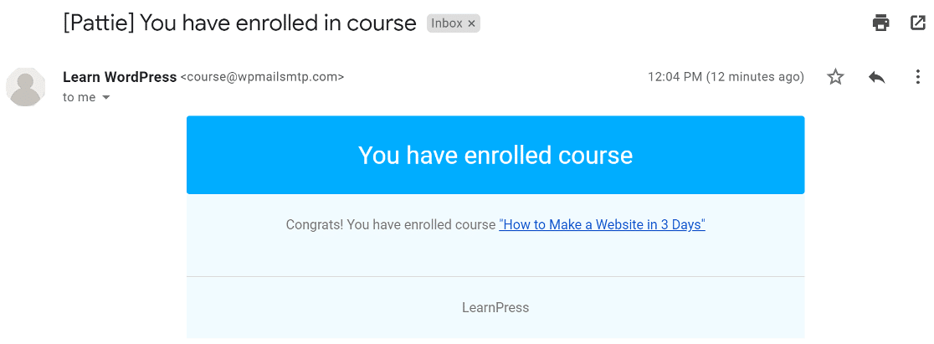This screenshot has height=344, width=934.
Task: Click the "[Pattie] You have enrolled in course" subject
Action: tap(239, 23)
